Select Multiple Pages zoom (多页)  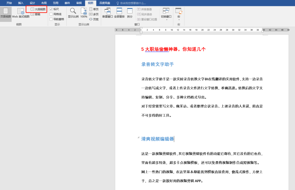point(94,14)
